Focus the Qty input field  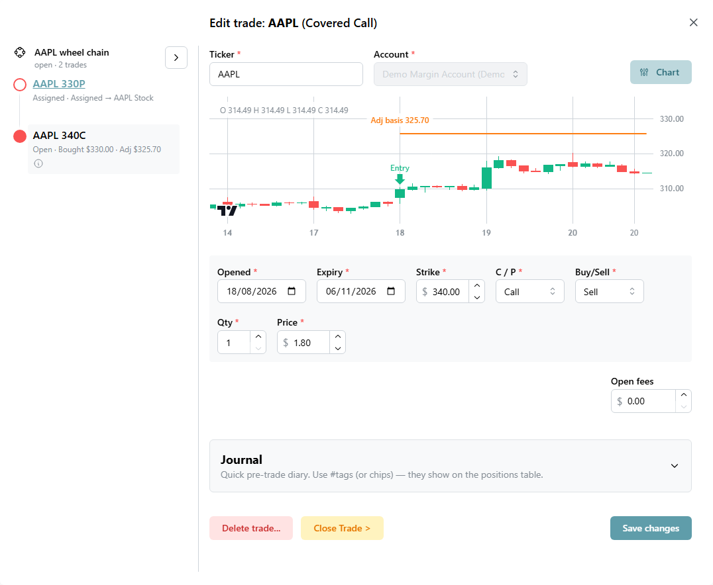[x=234, y=342]
